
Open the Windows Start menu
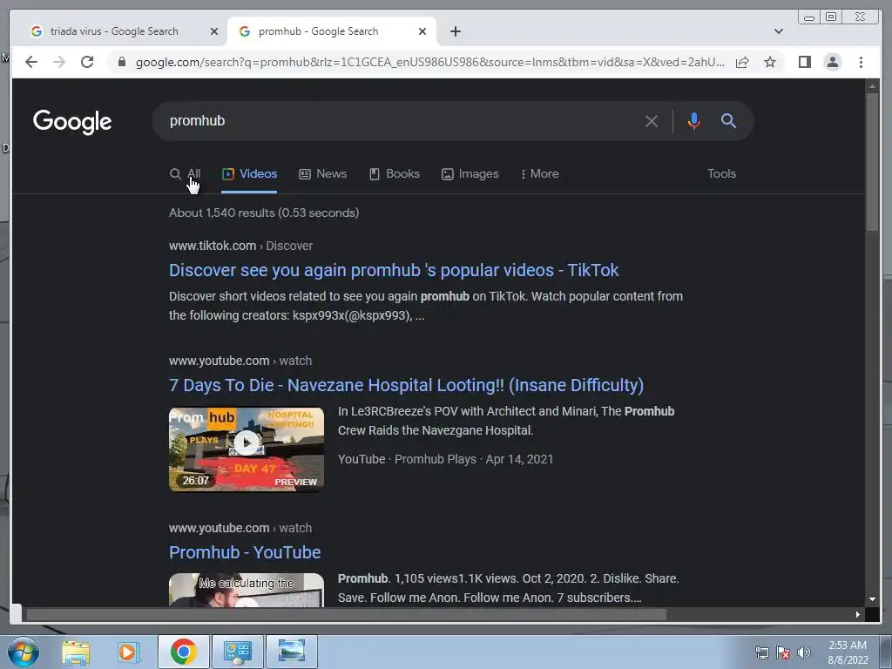click(x=24, y=652)
